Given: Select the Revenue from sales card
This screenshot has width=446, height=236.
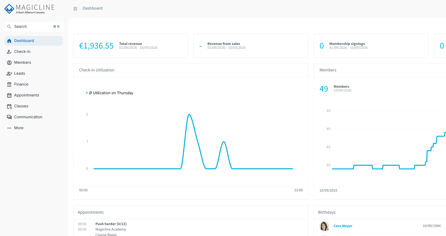Looking at the screenshot, I should [x=251, y=46].
